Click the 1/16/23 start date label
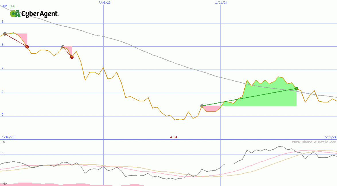Screen dimensions: 337x186 pyautogui.click(x=8, y=137)
